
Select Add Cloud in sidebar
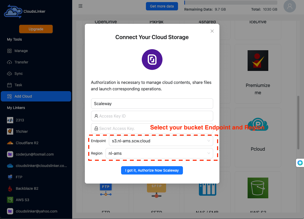pyautogui.click(x=36, y=96)
